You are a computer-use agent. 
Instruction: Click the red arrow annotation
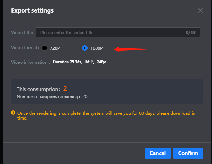132,49
